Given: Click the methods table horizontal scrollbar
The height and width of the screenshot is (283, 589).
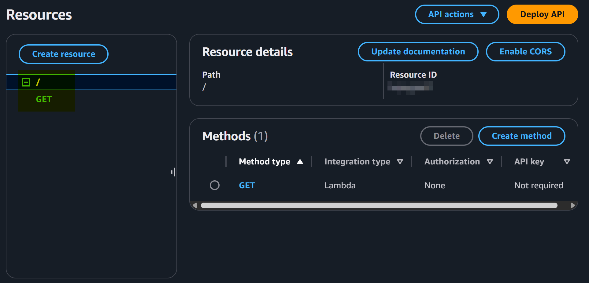Looking at the screenshot, I should click(379, 205).
